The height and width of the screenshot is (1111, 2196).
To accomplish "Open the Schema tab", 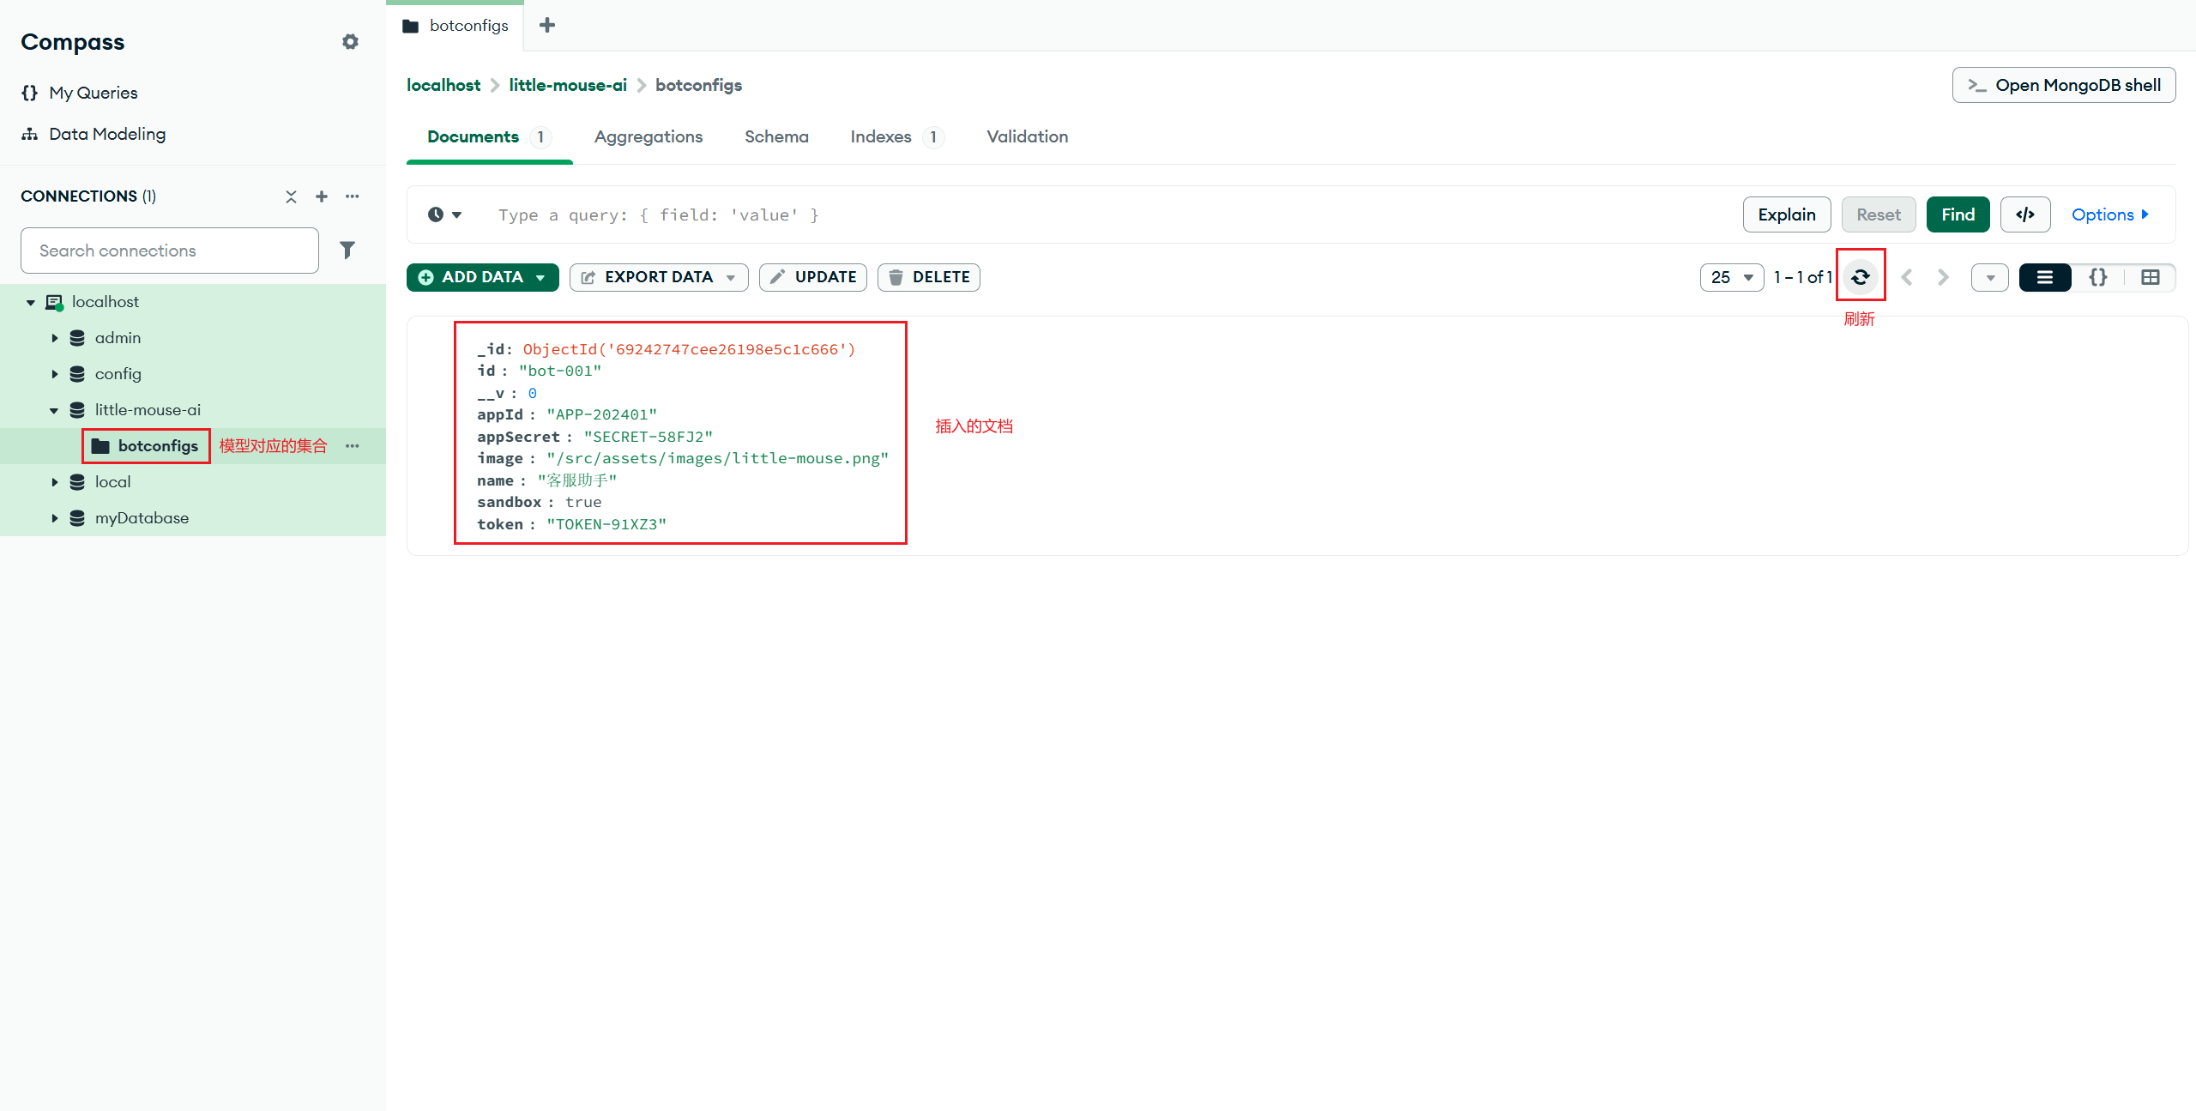I will point(775,136).
